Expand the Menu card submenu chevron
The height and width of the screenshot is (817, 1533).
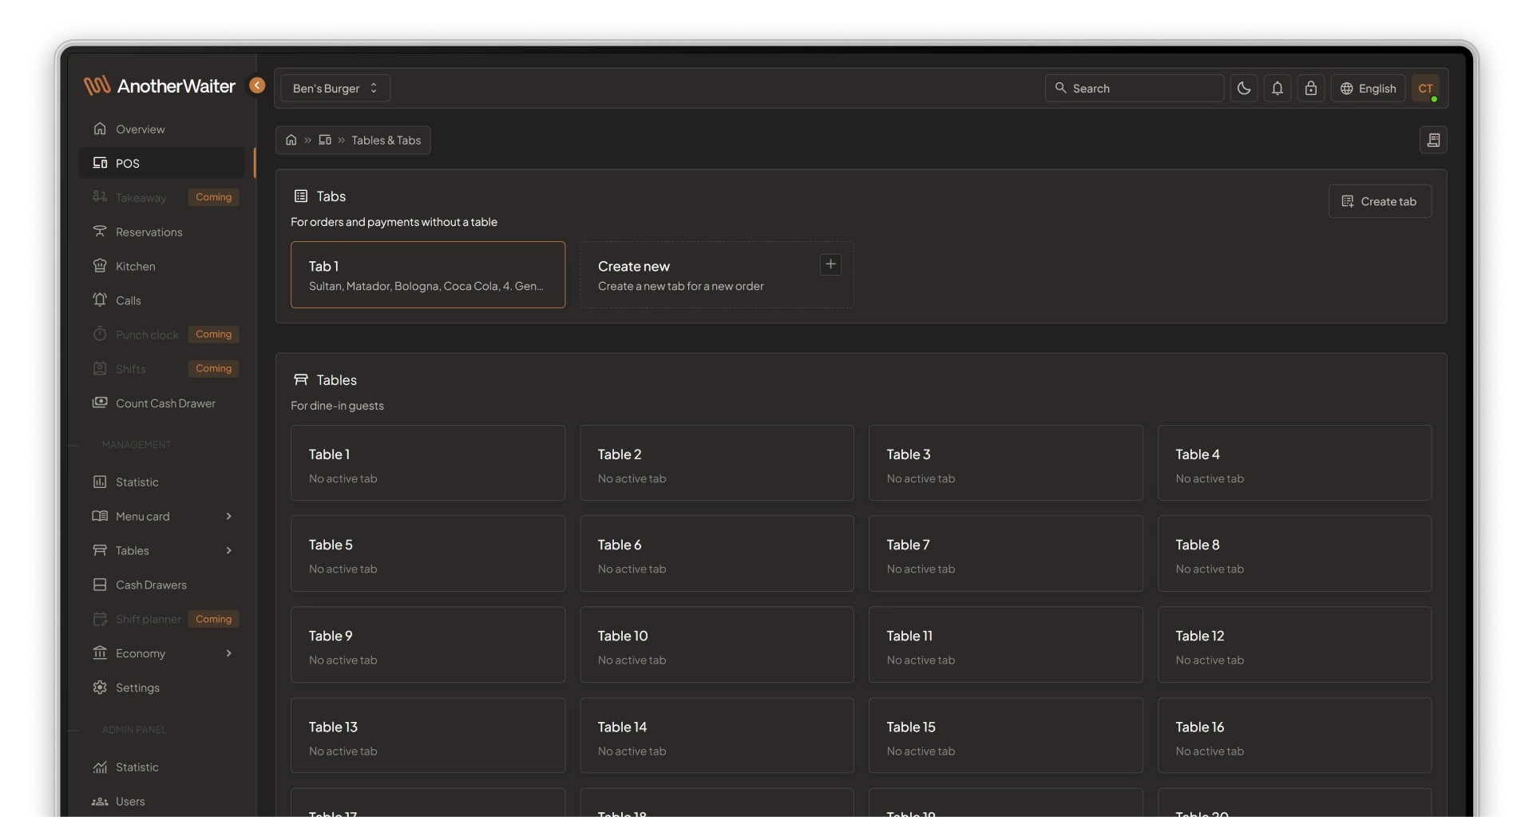pos(229,516)
